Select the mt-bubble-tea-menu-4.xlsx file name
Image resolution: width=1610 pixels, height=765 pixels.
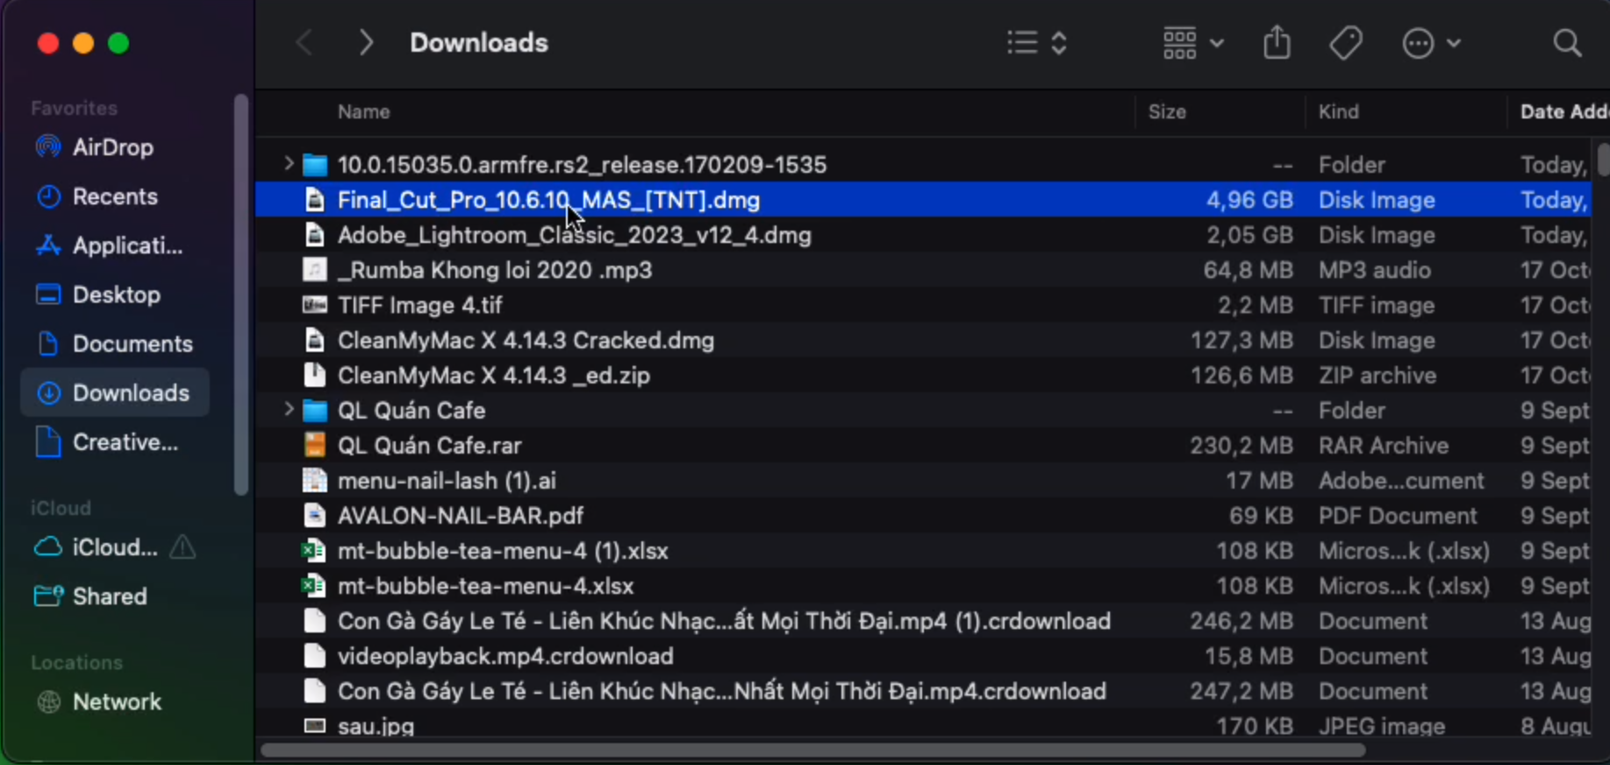coord(485,586)
